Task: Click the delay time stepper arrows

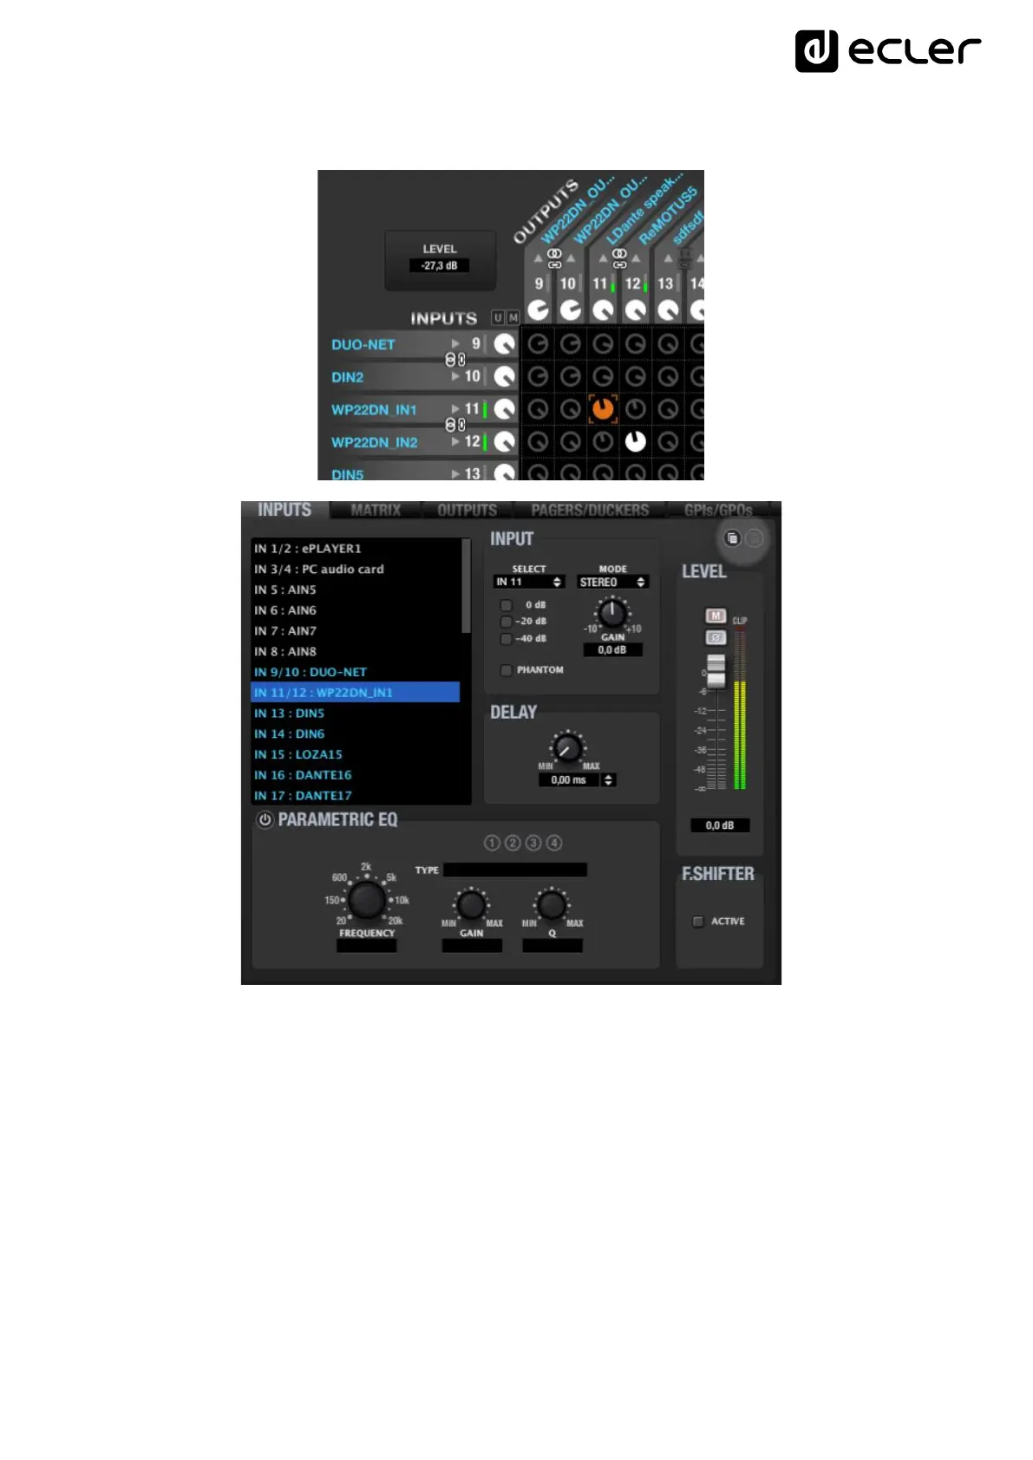Action: point(609,780)
